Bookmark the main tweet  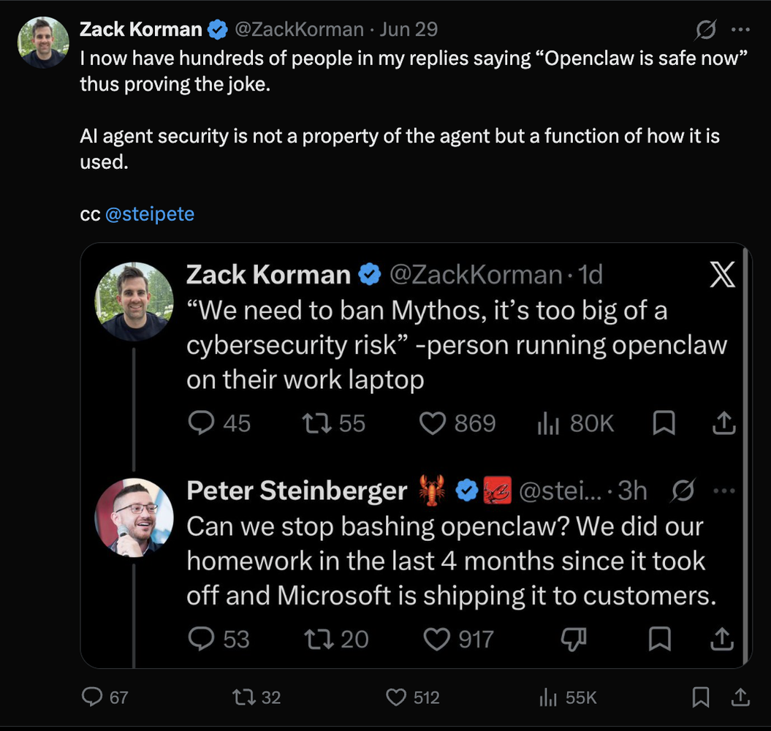click(x=701, y=697)
